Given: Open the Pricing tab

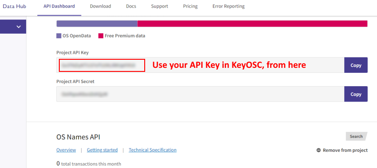Looking at the screenshot, I should click(191, 6).
